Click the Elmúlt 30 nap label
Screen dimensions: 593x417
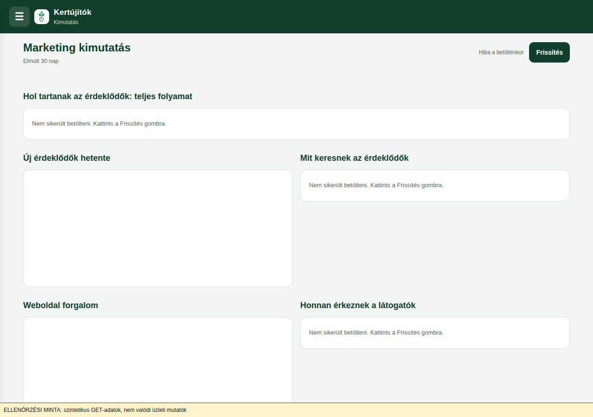coord(41,61)
